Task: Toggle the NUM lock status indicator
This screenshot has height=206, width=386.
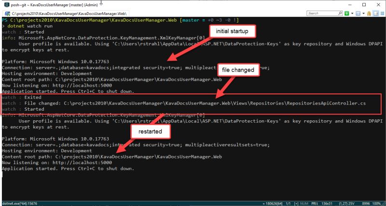Action: click(304, 204)
